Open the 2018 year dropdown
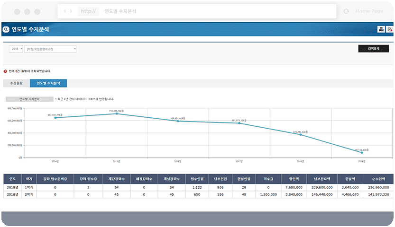 tap(16, 49)
